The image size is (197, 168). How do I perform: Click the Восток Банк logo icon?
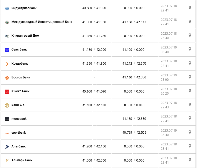tap(7, 78)
